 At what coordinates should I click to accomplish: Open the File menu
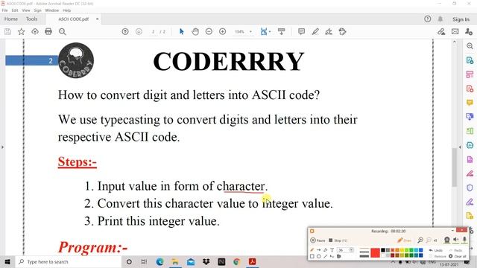(5, 10)
